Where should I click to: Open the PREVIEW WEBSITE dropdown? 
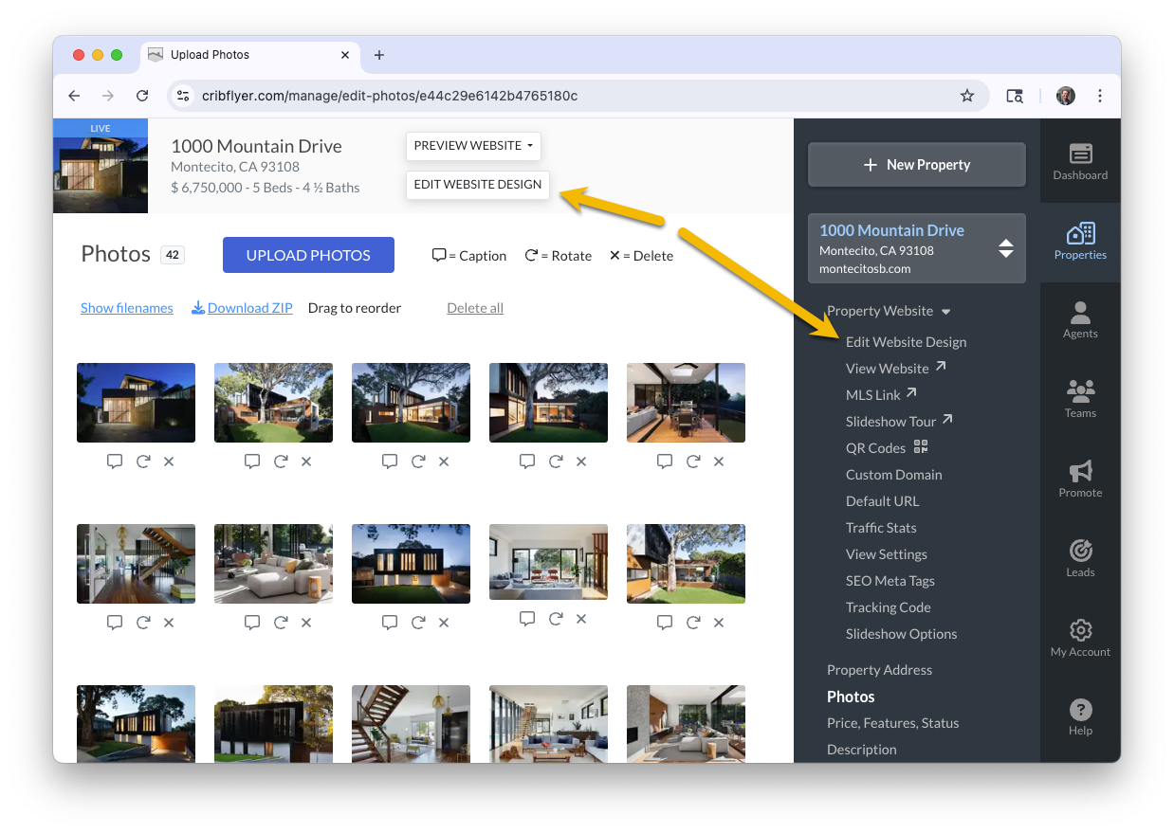(x=473, y=146)
